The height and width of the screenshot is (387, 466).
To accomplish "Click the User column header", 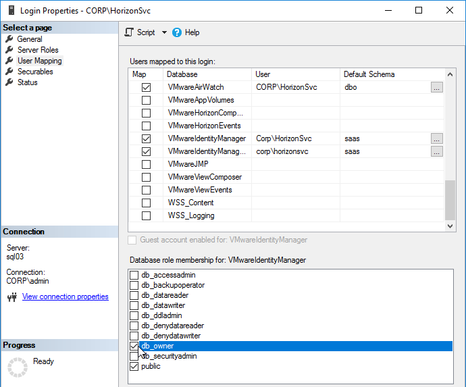I will tap(296, 74).
